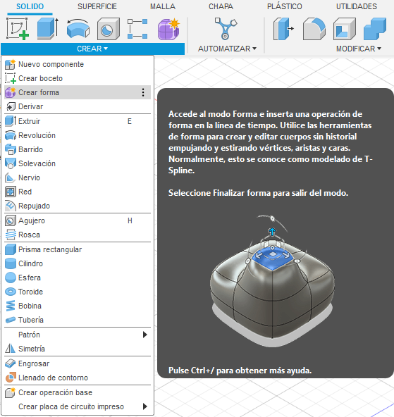Switch to the PLÁSTICO tab
Screen dimensions: 394x417
(284, 6)
